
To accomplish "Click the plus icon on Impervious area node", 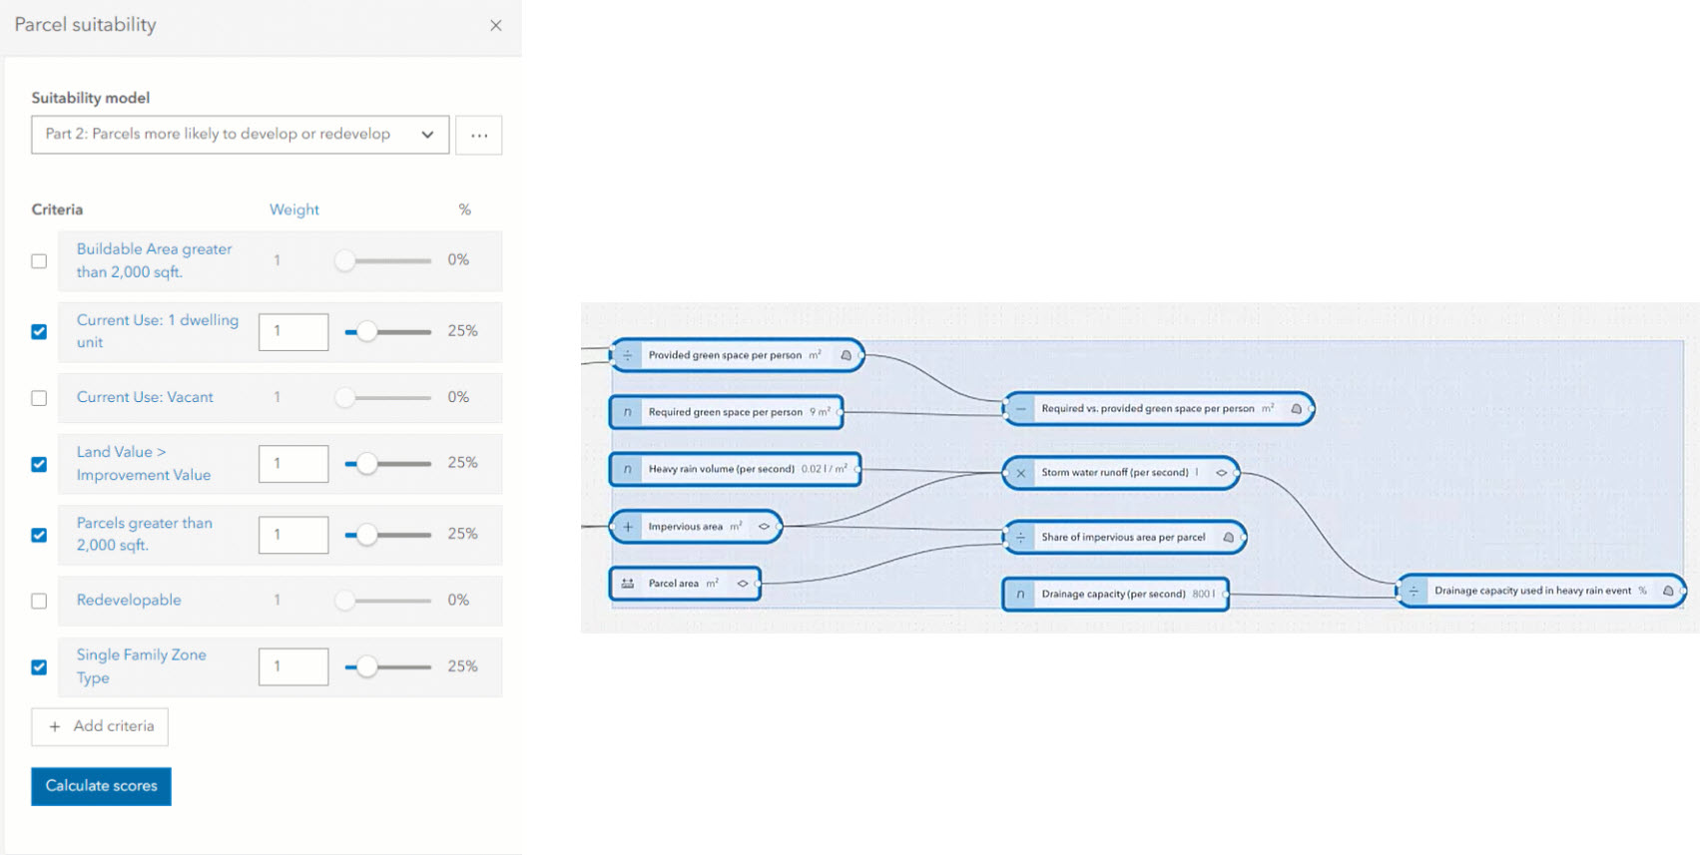I will pos(628,527).
